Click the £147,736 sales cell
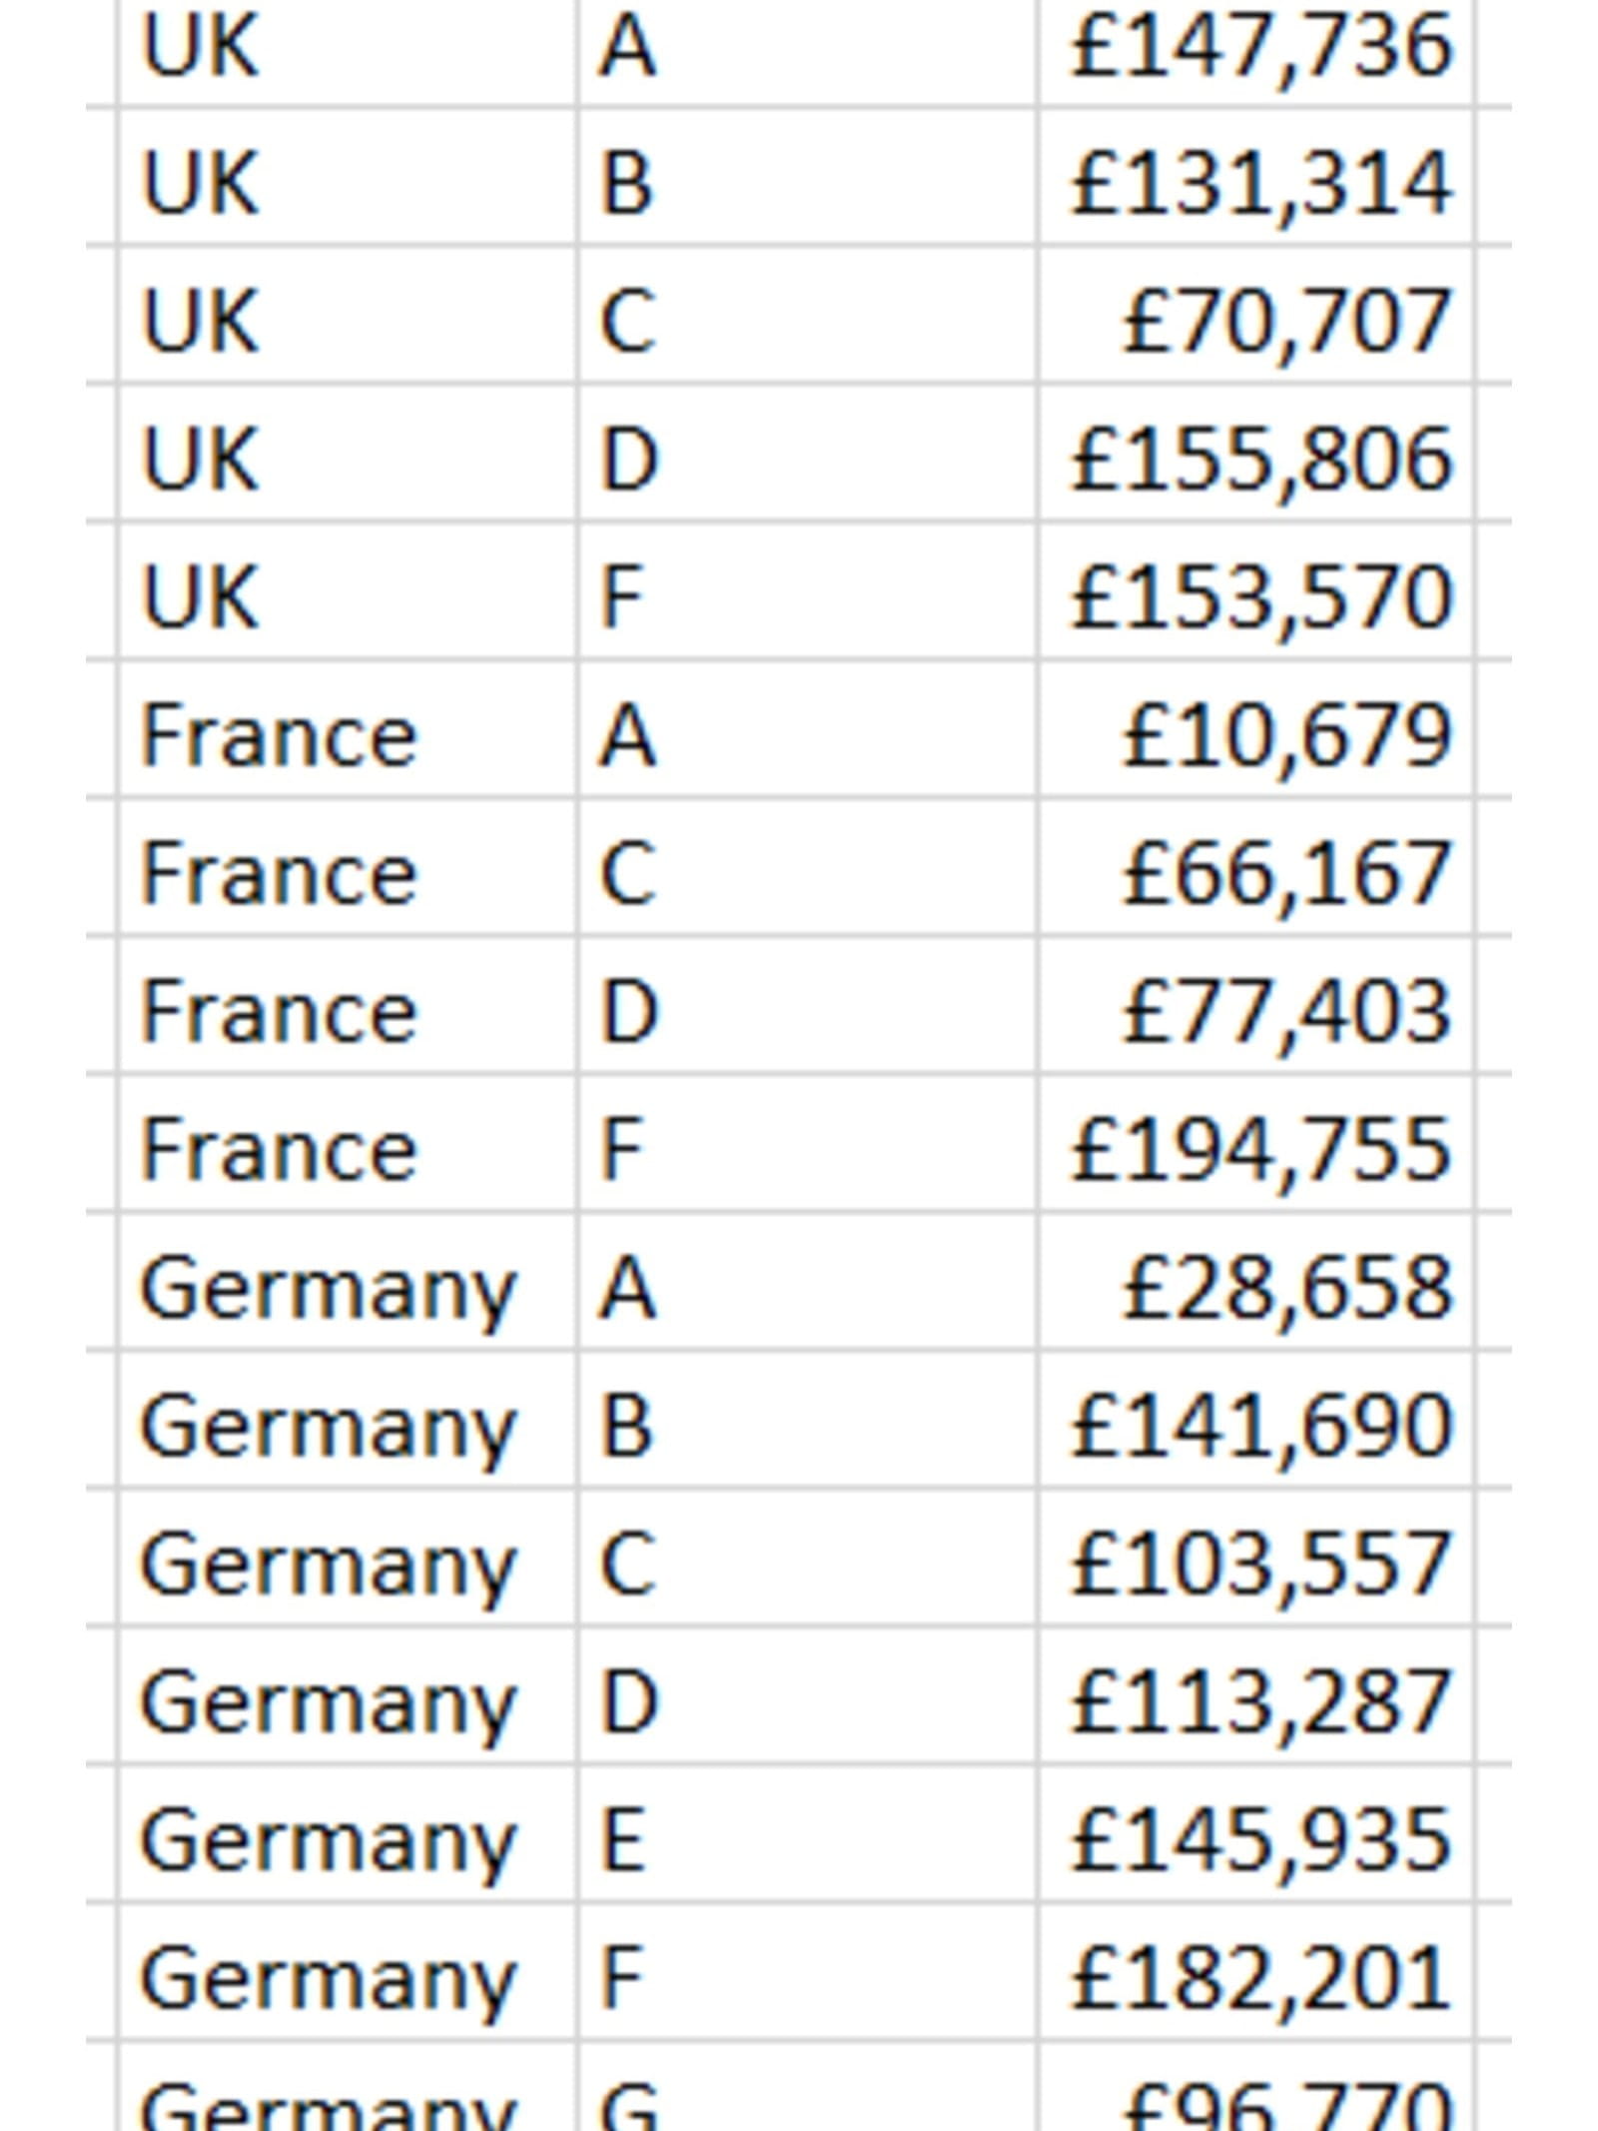Screen dimensions: 1598x2131 1256,46
